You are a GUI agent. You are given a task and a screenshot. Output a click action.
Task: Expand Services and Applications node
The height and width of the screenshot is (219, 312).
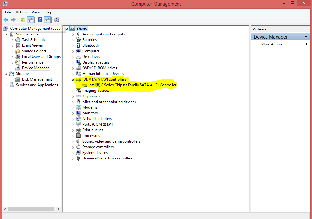[x=6, y=85]
